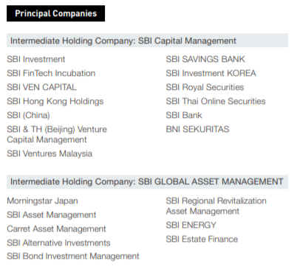This screenshot has width=297, height=272.
Task: Select the SBI Capital Management section header
Action: coord(147,41)
